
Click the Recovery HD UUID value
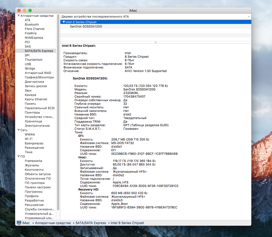[144, 207]
